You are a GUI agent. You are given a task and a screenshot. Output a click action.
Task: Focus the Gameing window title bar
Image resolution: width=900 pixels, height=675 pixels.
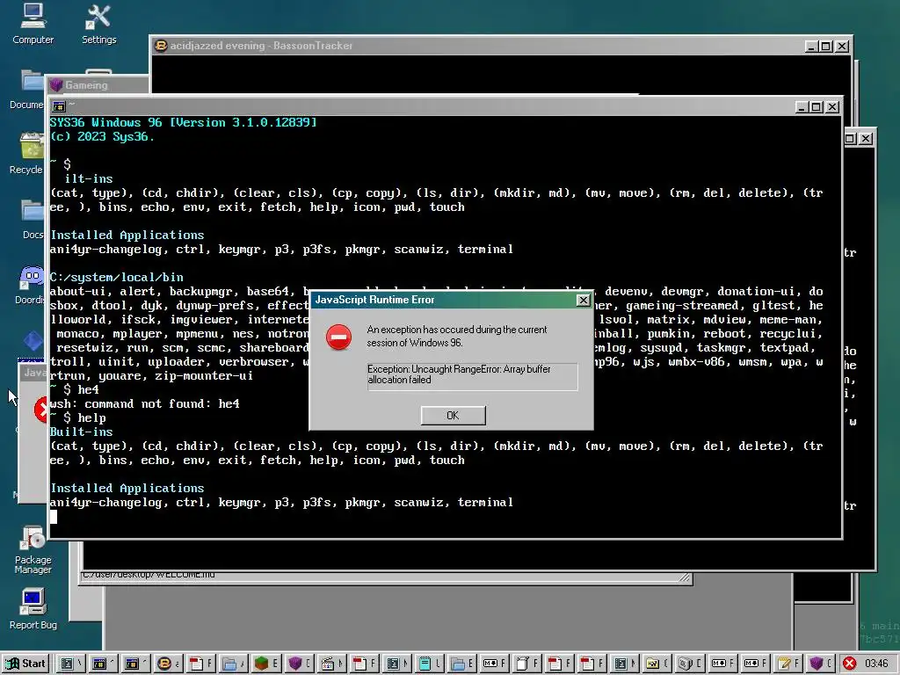tap(98, 85)
